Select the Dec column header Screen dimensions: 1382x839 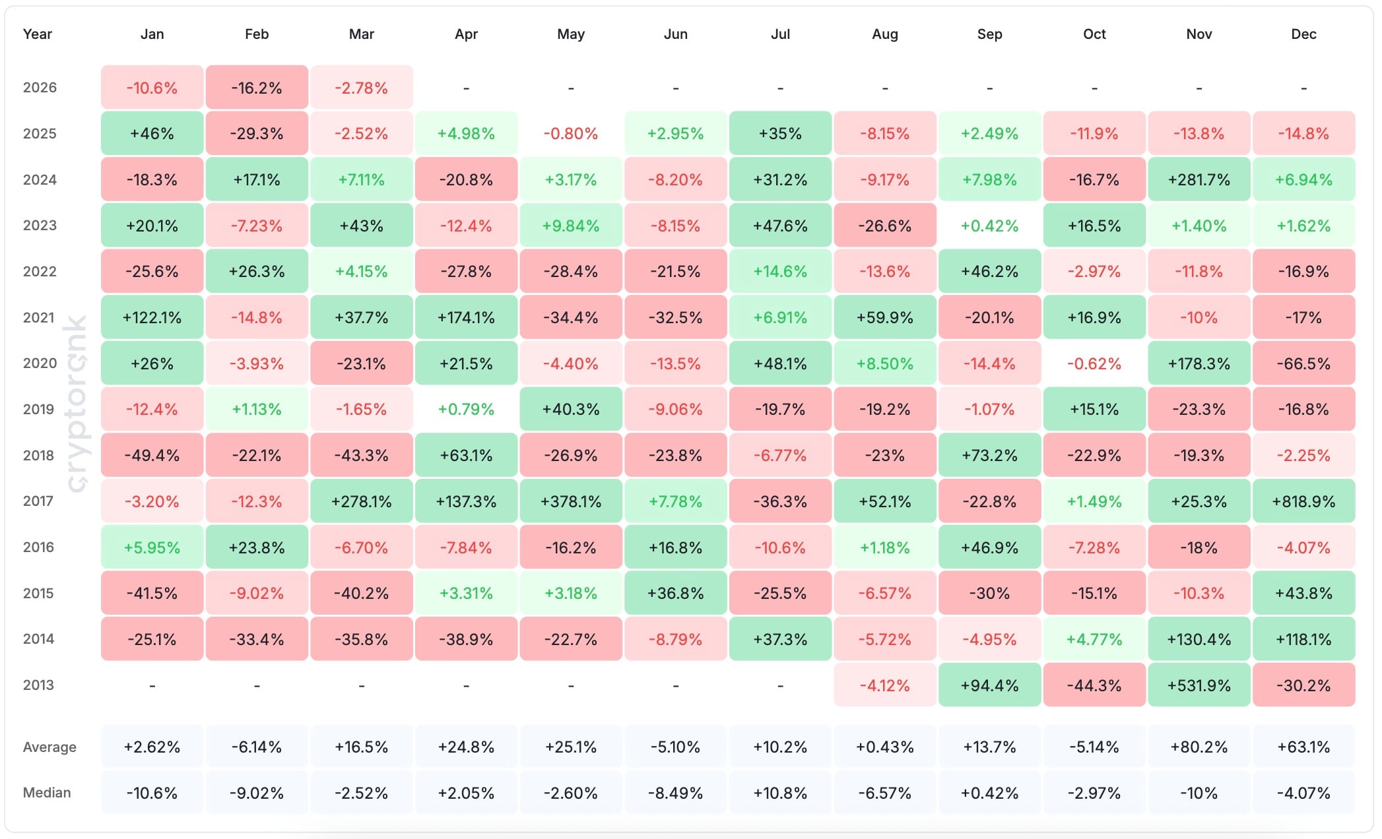[x=1303, y=34]
